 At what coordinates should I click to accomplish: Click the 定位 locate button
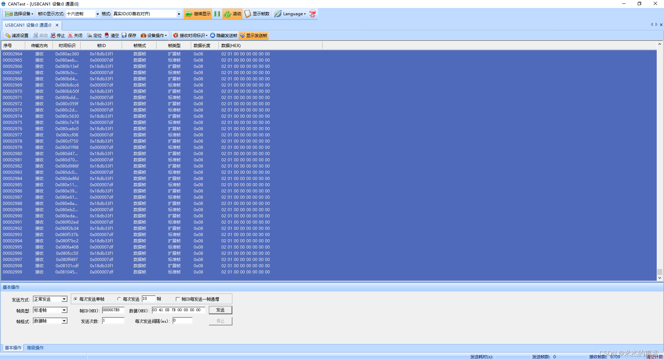tap(94, 35)
